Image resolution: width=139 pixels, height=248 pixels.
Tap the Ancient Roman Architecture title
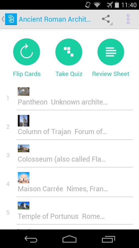tap(55, 19)
